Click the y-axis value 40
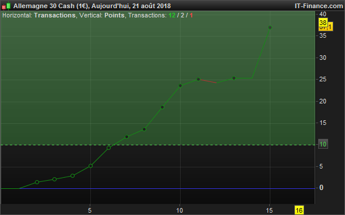 coord(323,14)
